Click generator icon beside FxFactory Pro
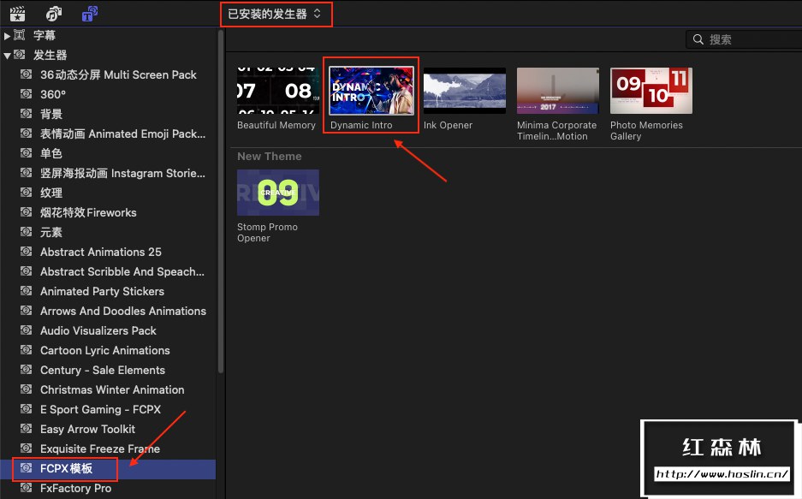 coord(26,487)
